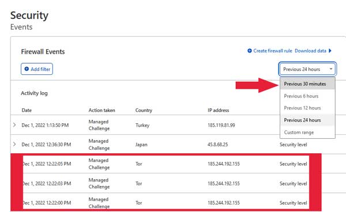
Task: Click the Dec 1, 2022 12:22:05 PM date cell
Action: tap(47, 164)
